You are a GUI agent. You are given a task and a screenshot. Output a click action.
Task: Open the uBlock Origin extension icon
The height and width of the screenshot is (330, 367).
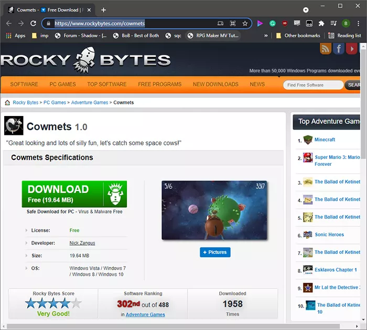(x=285, y=23)
